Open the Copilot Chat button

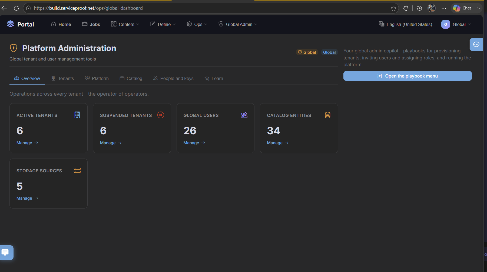tap(462, 8)
